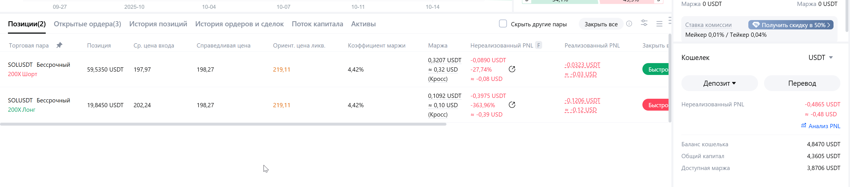The width and height of the screenshot is (850, 187).
Task: Open the positions filter settings sliders icon
Action: 644,23
